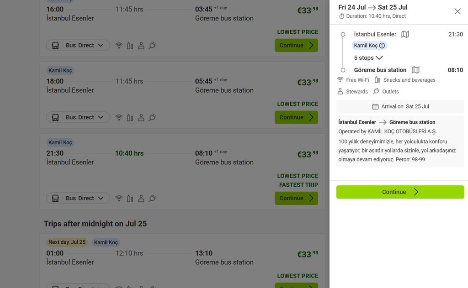This screenshot has height=288, width=468.
Task: Expand the 5 stops list
Action: [368, 58]
